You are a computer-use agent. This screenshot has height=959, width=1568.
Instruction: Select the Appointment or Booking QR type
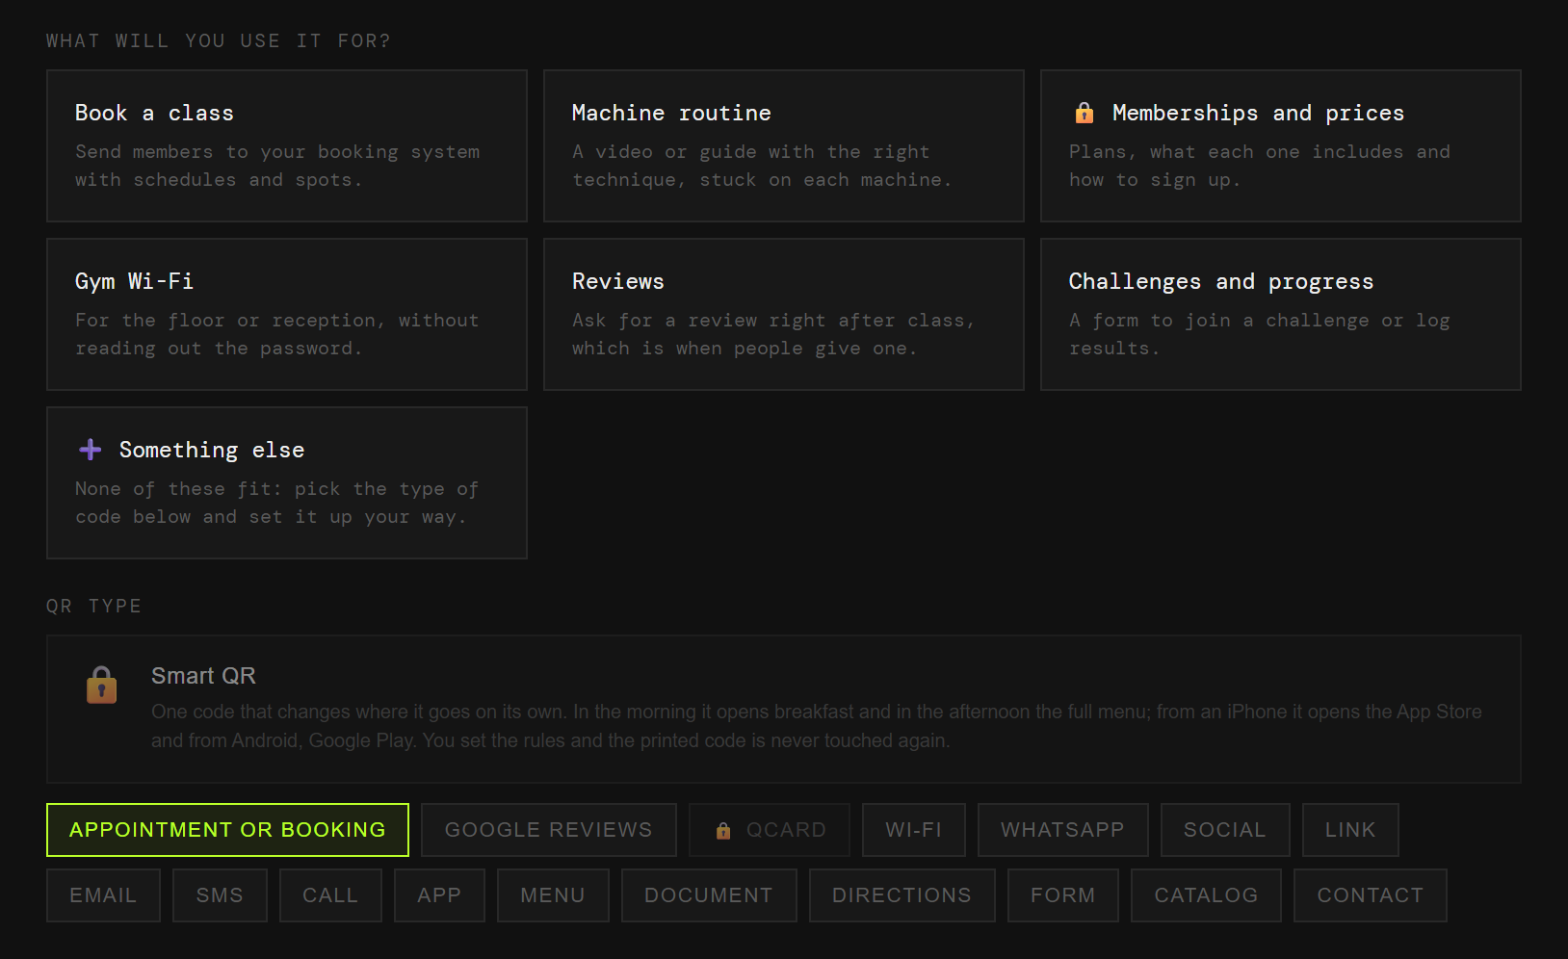(x=227, y=830)
